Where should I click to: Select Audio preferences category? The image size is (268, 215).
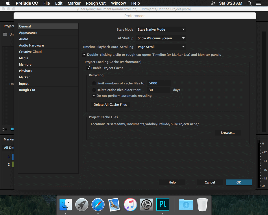48,39
